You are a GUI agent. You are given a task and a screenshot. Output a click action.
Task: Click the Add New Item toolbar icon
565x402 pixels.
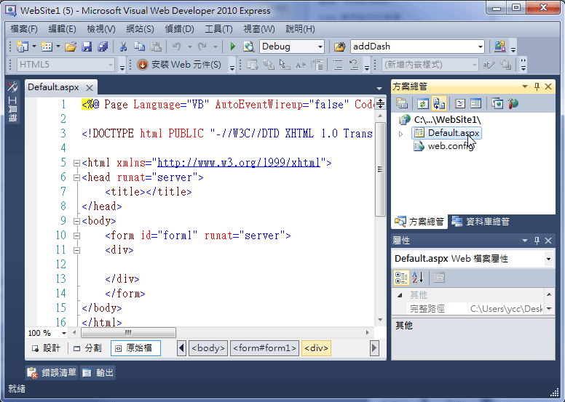(x=47, y=47)
